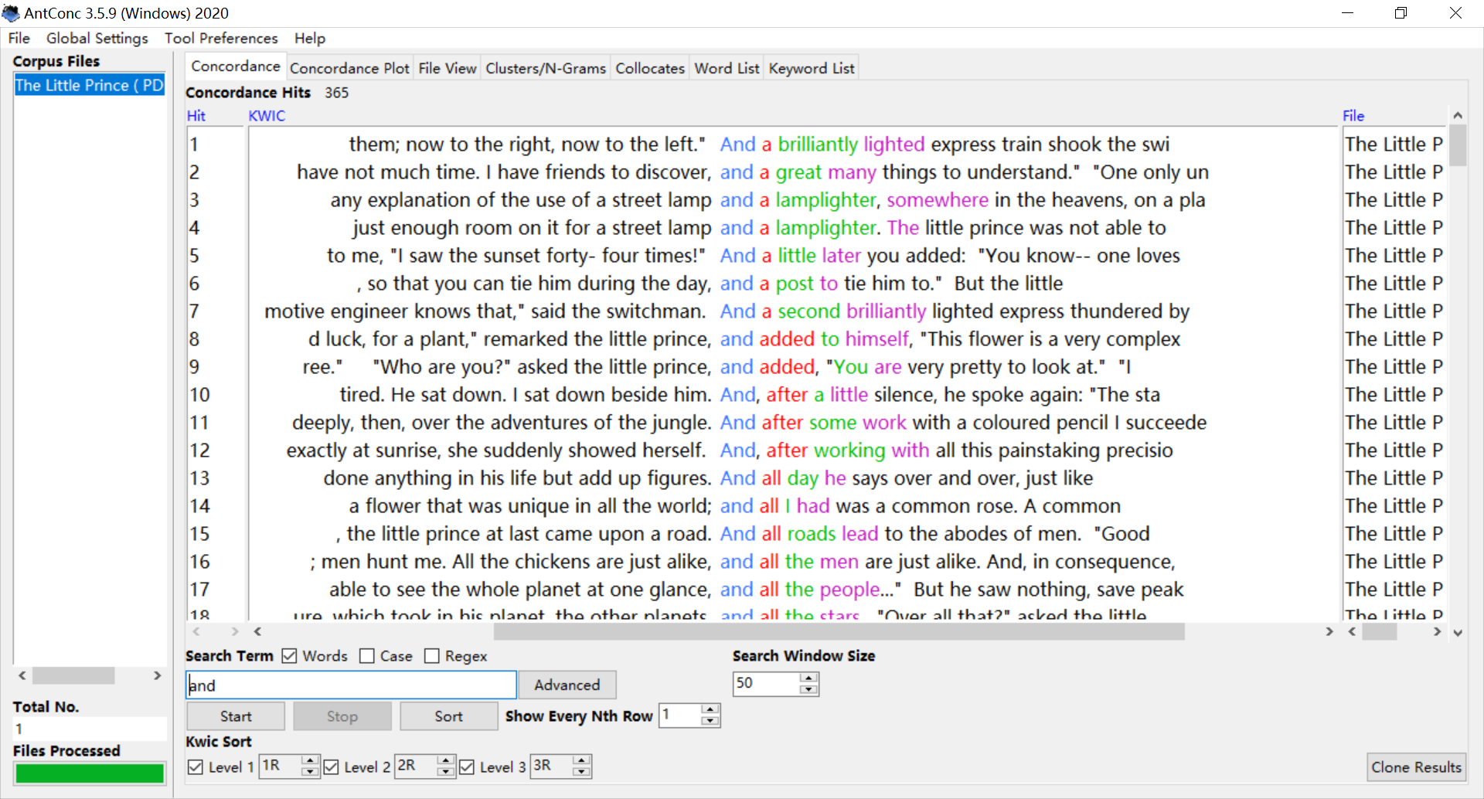
Task: Increase Show Every Nth Row value
Action: (x=710, y=709)
